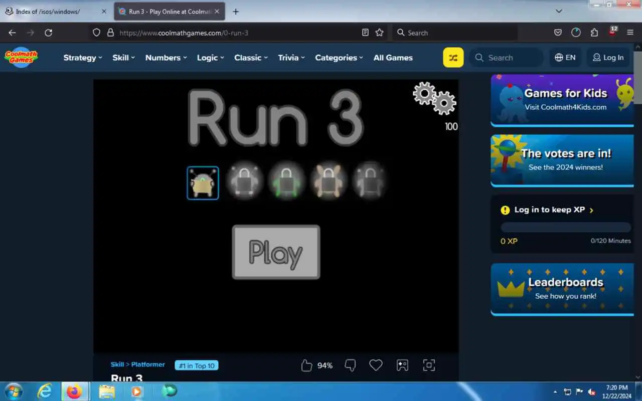The height and width of the screenshot is (401, 642).
Task: Expand the Strategy menu
Action: (x=83, y=58)
